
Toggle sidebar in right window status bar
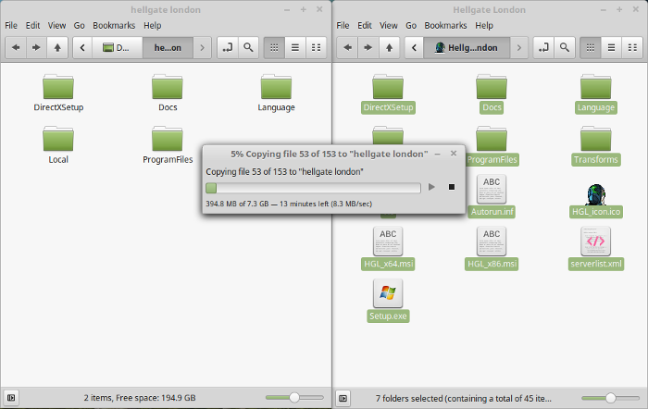(x=343, y=398)
